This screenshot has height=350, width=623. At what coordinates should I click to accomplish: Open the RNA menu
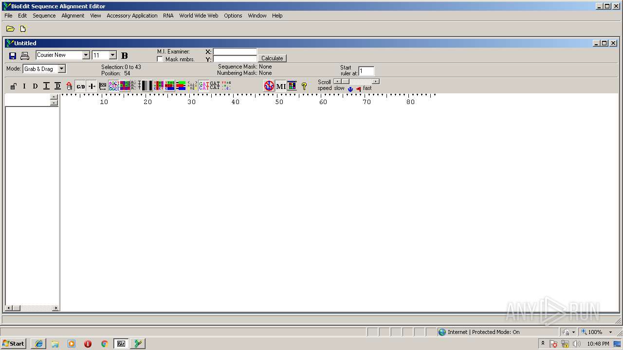tap(168, 16)
